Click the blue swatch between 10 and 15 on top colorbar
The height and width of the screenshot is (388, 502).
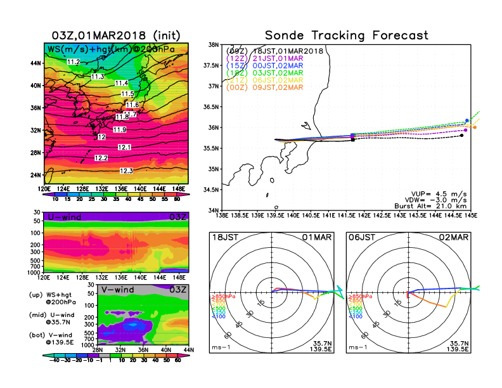[x=61, y=195]
